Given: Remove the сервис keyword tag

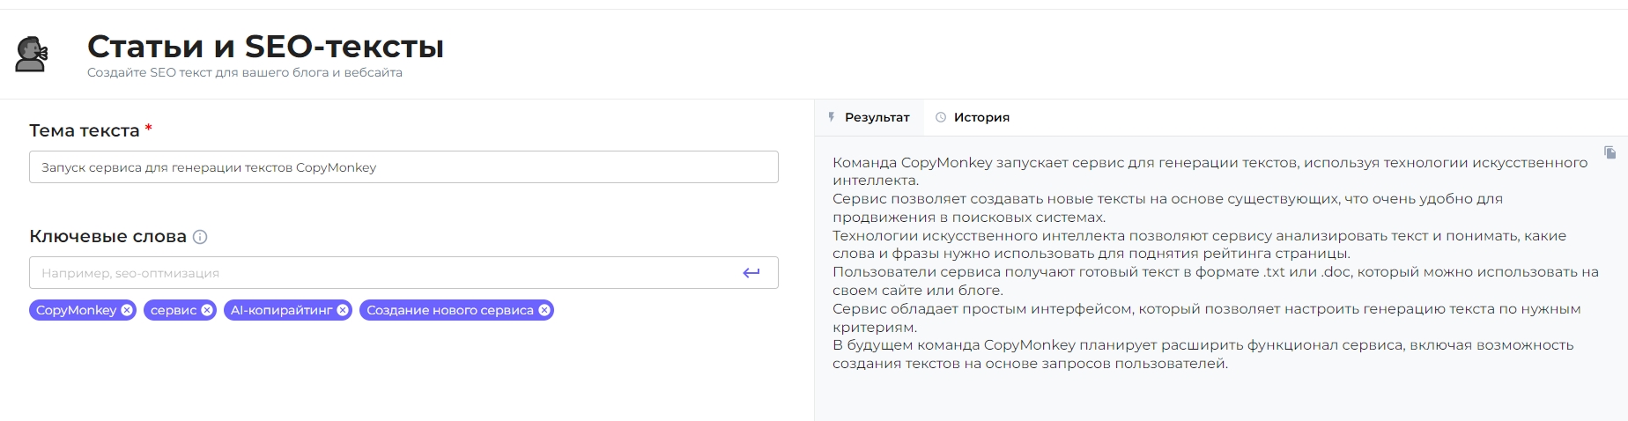Looking at the screenshot, I should [x=207, y=310].
